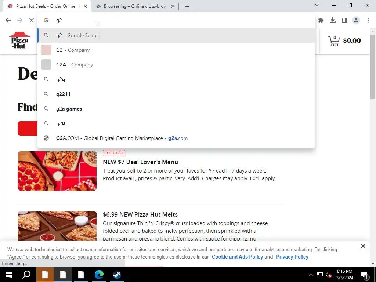Open a new tab
The height and width of the screenshot is (282, 376).
(187, 6)
